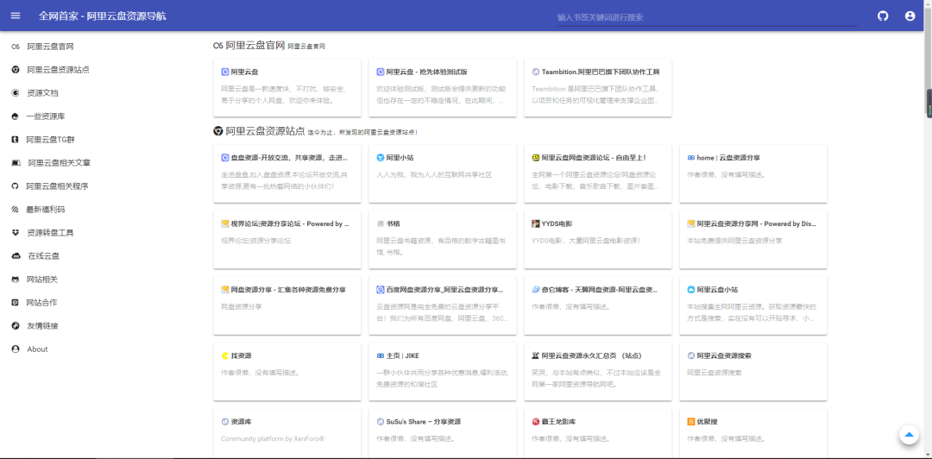This screenshot has width=932, height=459.
Task: Open the 网盘资源分享 card
Action: [287, 305]
